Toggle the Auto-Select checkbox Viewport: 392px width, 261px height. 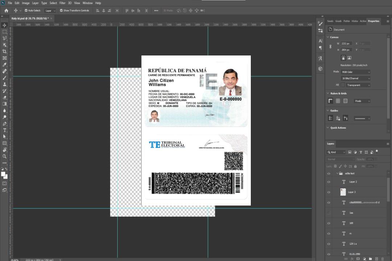[26, 11]
